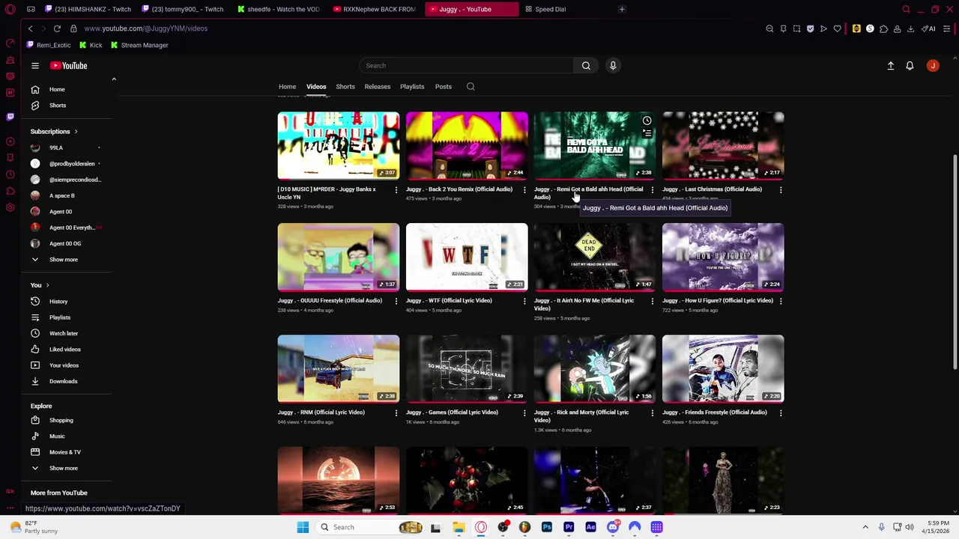Open the account avatar menu J
This screenshot has height=539, width=959.
(933, 66)
